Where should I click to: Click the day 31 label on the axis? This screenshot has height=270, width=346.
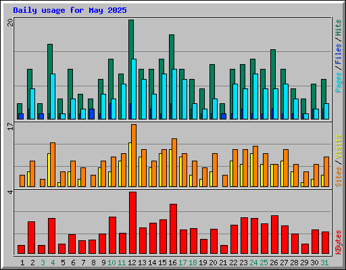[x=324, y=263]
